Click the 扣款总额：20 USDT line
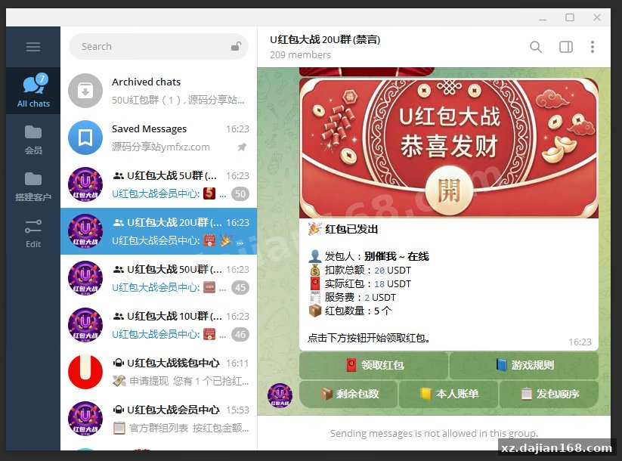The height and width of the screenshot is (461, 622). 360,270
